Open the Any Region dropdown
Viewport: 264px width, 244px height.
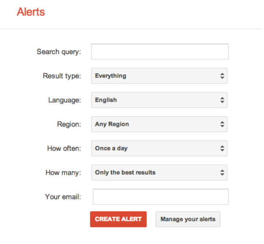click(x=159, y=124)
